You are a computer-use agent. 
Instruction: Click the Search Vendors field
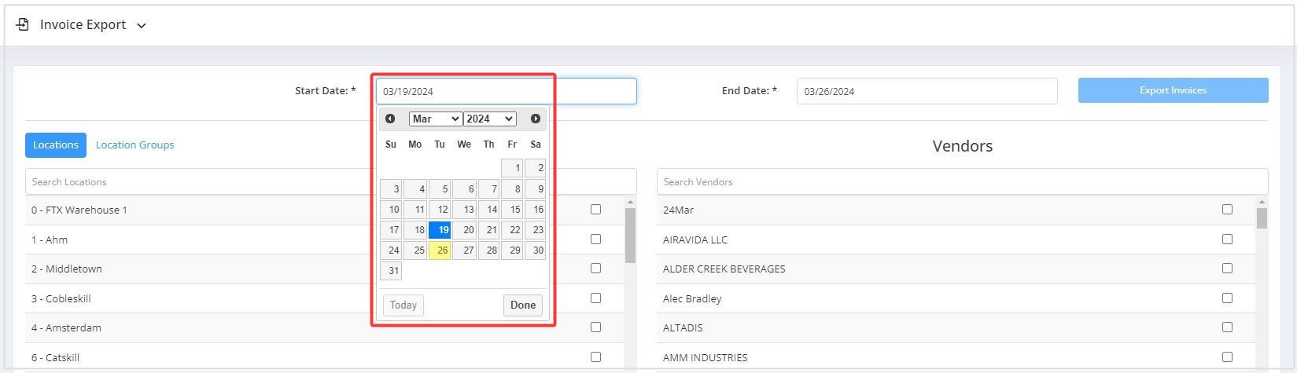pyautogui.click(x=962, y=181)
